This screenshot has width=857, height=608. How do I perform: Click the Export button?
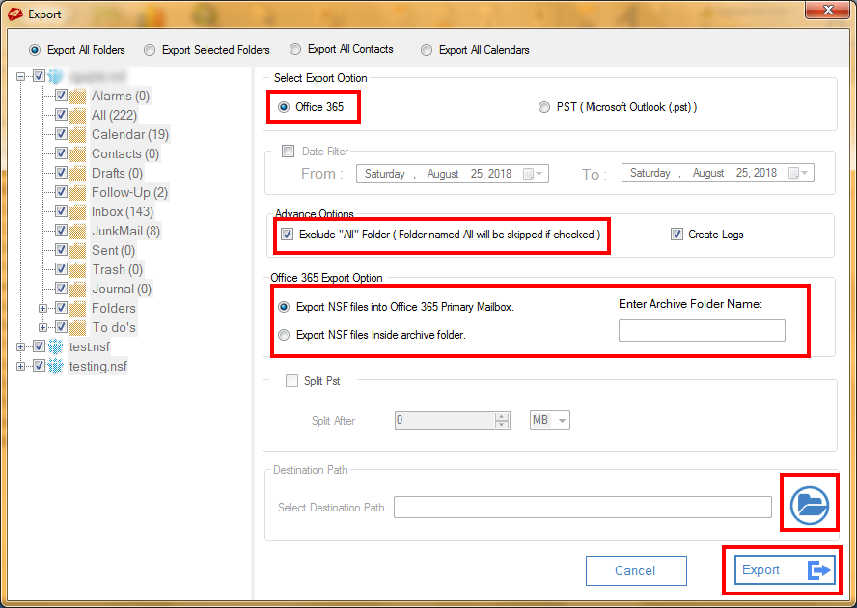[785, 570]
